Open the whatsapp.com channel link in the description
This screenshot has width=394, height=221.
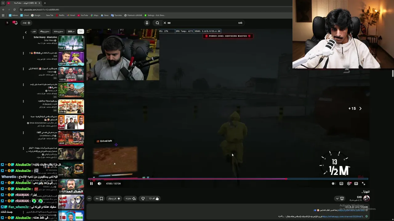coord(343,216)
